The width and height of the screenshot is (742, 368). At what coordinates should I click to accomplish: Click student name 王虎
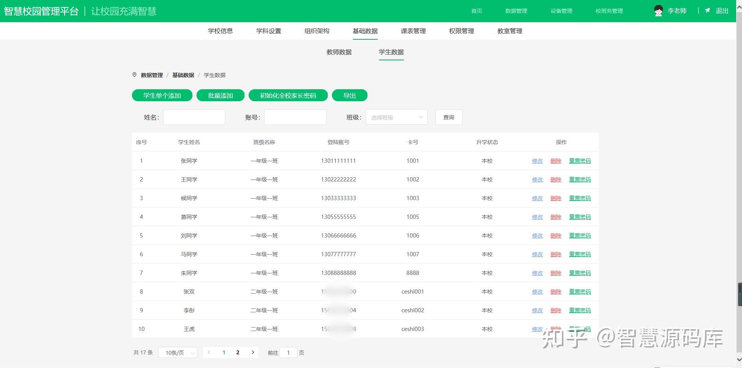click(x=189, y=329)
